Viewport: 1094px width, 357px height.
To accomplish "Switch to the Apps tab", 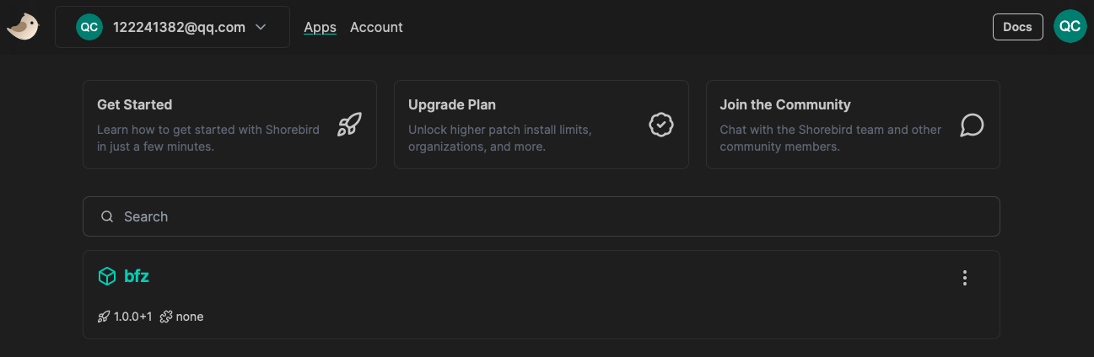I will 320,27.
